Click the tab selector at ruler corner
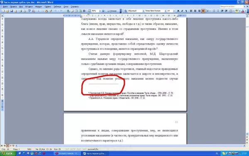Screen dimensions: 249x156 (x=2, y=16)
